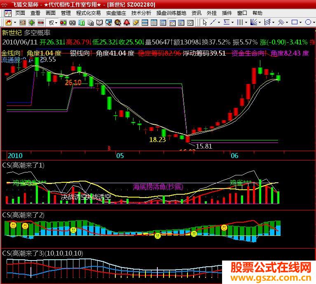This screenshot has height=284, width=316.
Task: Open the 查看 menu
Action: [x=35, y=13]
